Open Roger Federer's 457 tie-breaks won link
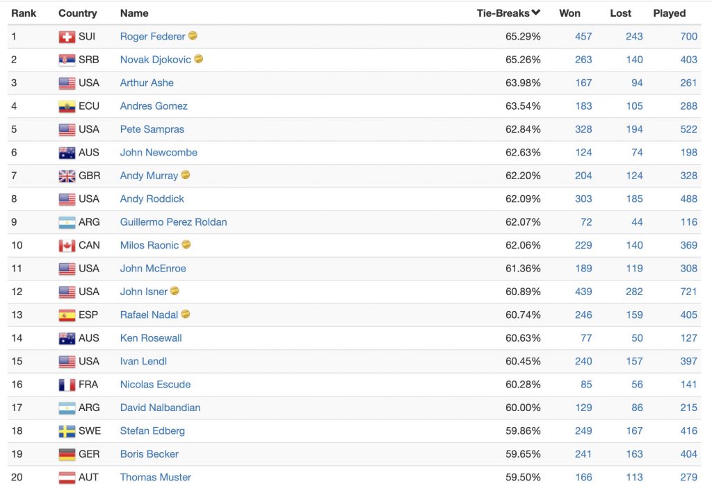The width and height of the screenshot is (712, 493). point(583,36)
